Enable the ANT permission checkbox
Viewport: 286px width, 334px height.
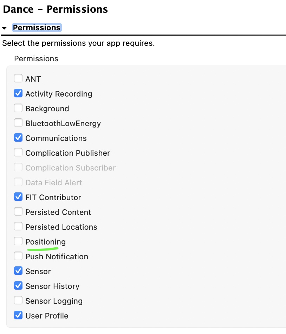pos(18,78)
